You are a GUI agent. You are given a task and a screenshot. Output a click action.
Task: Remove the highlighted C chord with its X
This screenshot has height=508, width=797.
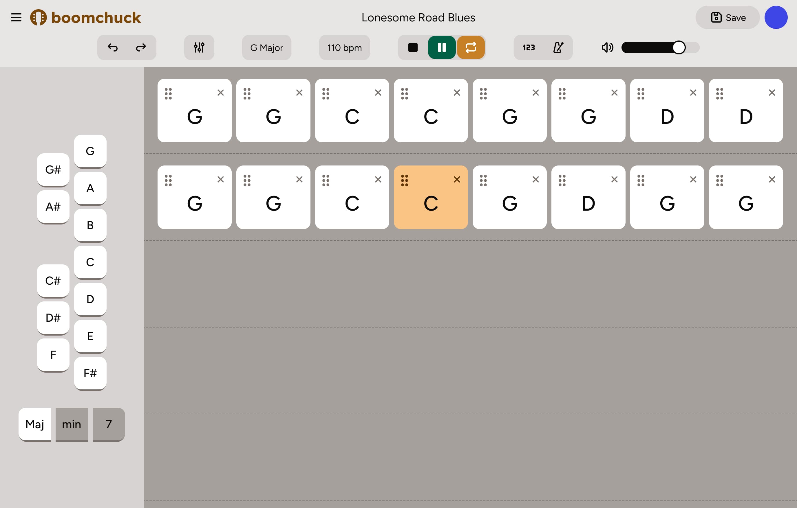tap(457, 179)
